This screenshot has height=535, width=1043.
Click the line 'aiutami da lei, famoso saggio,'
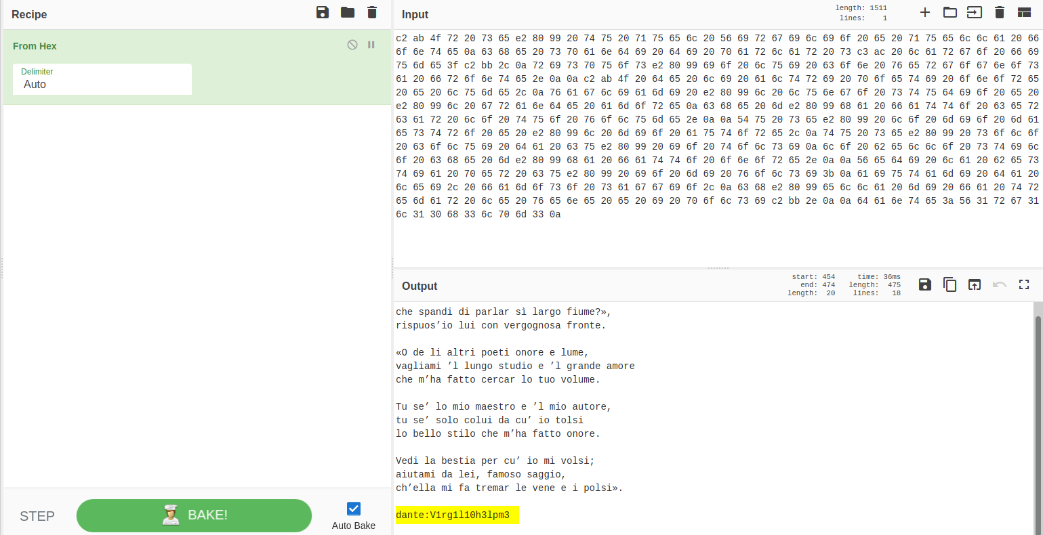(481, 475)
